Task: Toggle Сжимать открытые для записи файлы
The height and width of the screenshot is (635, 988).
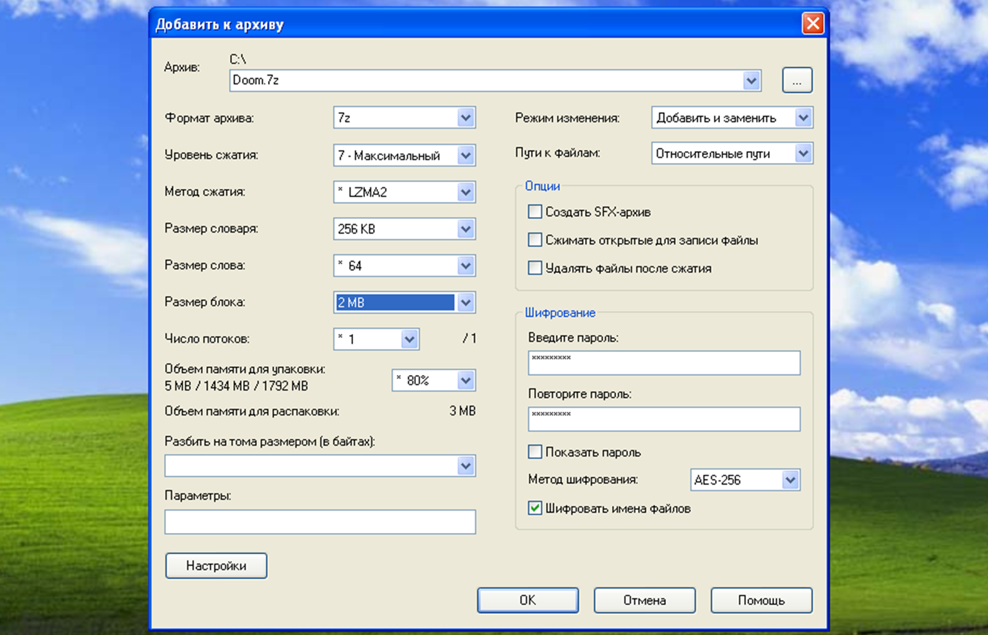Action: [535, 240]
